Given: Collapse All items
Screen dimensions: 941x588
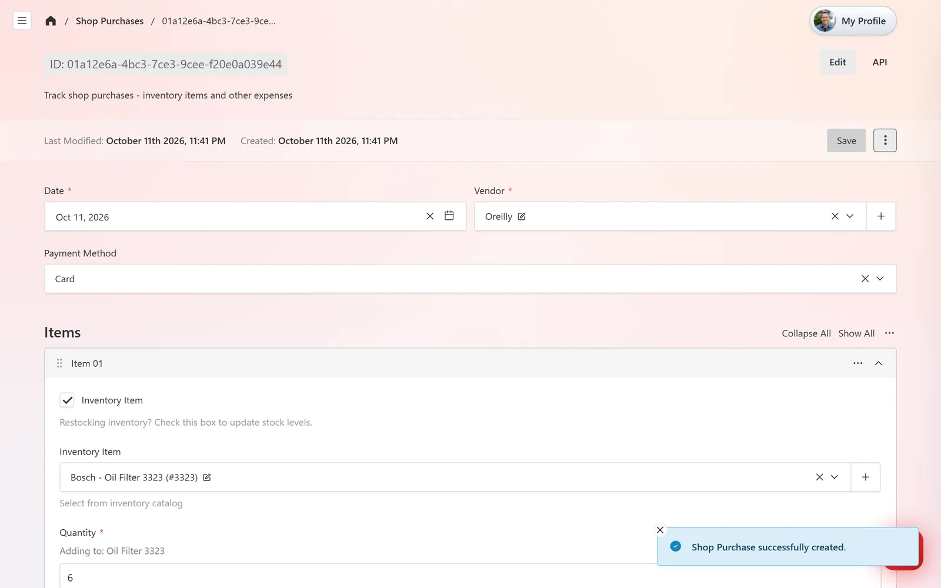Looking at the screenshot, I should click(806, 333).
